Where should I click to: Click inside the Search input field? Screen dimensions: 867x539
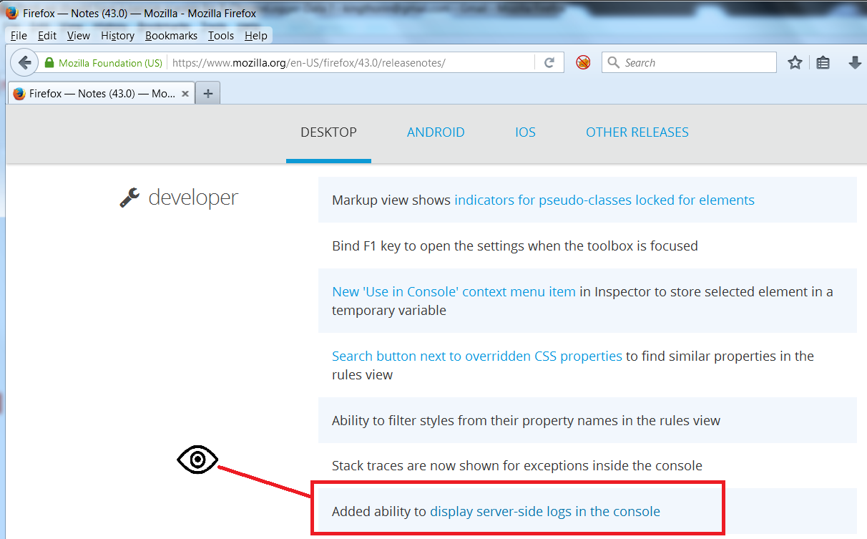(694, 62)
